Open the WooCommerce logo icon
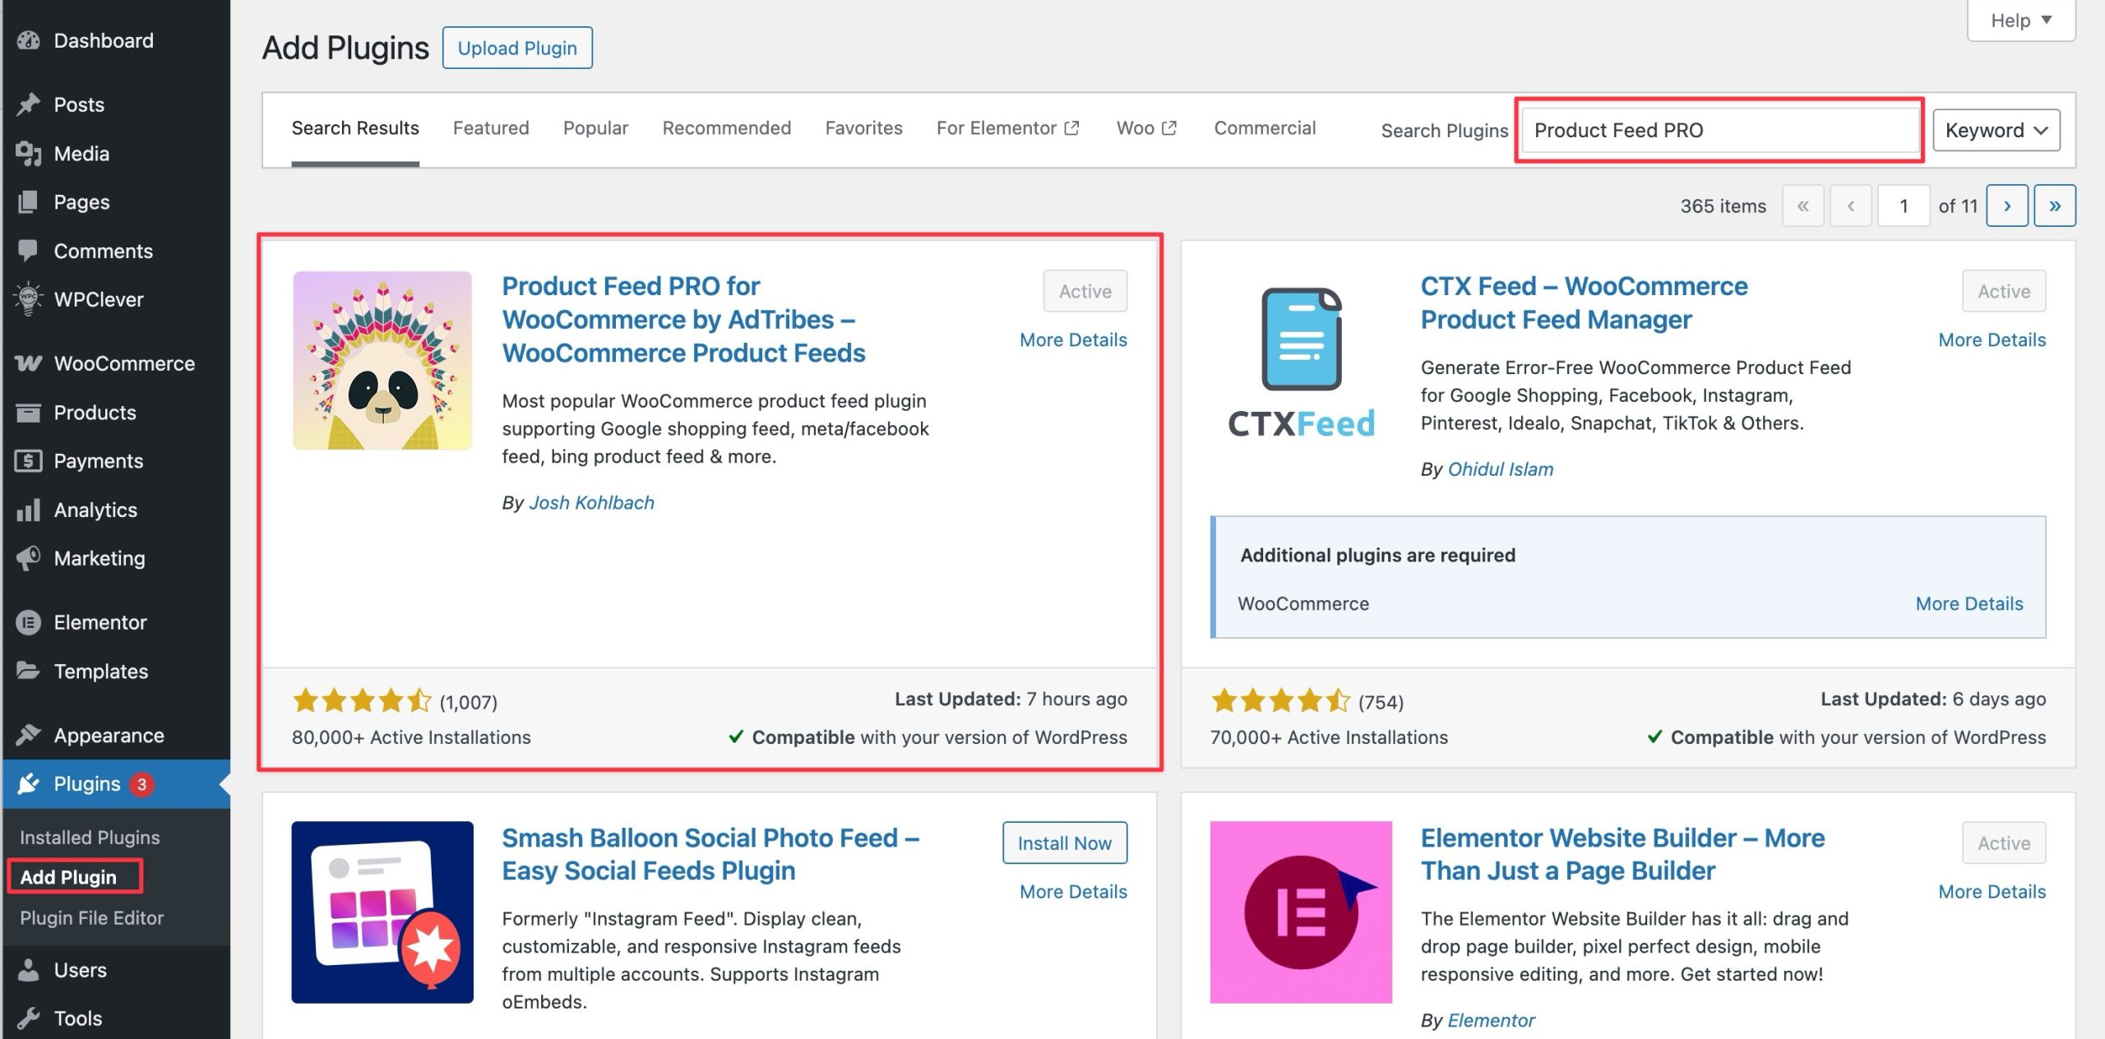 [28, 363]
